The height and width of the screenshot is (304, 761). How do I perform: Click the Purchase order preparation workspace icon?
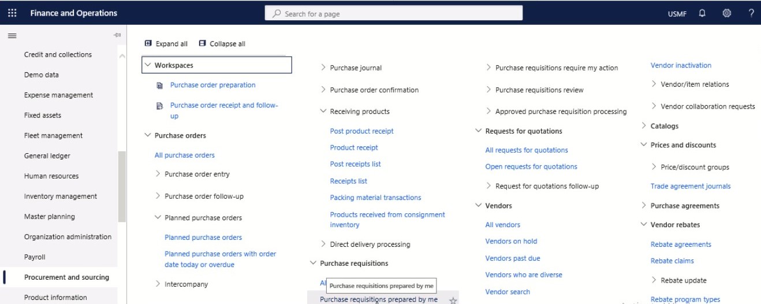pos(160,86)
